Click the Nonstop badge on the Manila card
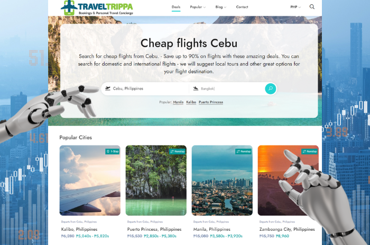Viewport: 370px width, 245px height. click(x=244, y=151)
